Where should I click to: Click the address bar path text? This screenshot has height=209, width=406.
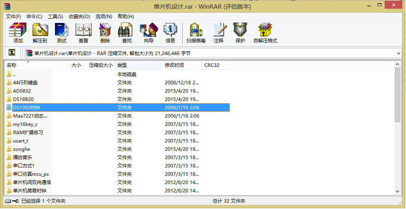pos(112,53)
